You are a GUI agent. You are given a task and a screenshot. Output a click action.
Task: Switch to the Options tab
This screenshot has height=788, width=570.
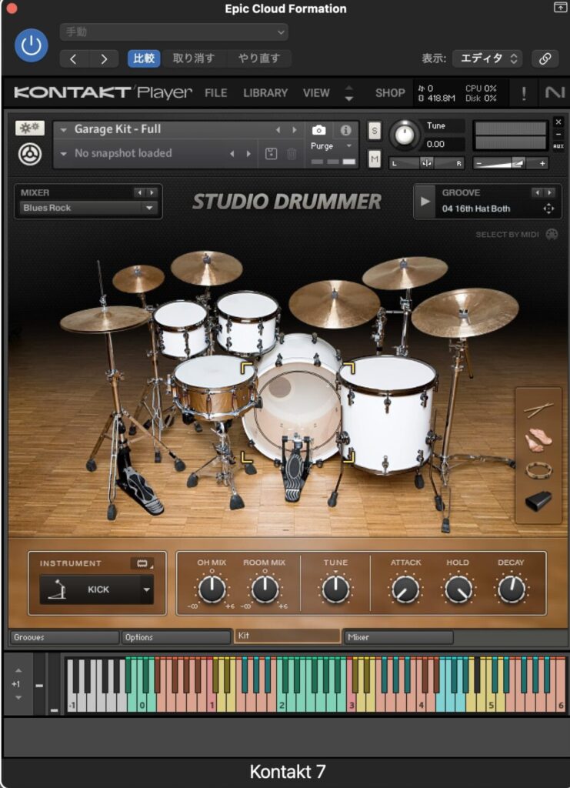176,637
